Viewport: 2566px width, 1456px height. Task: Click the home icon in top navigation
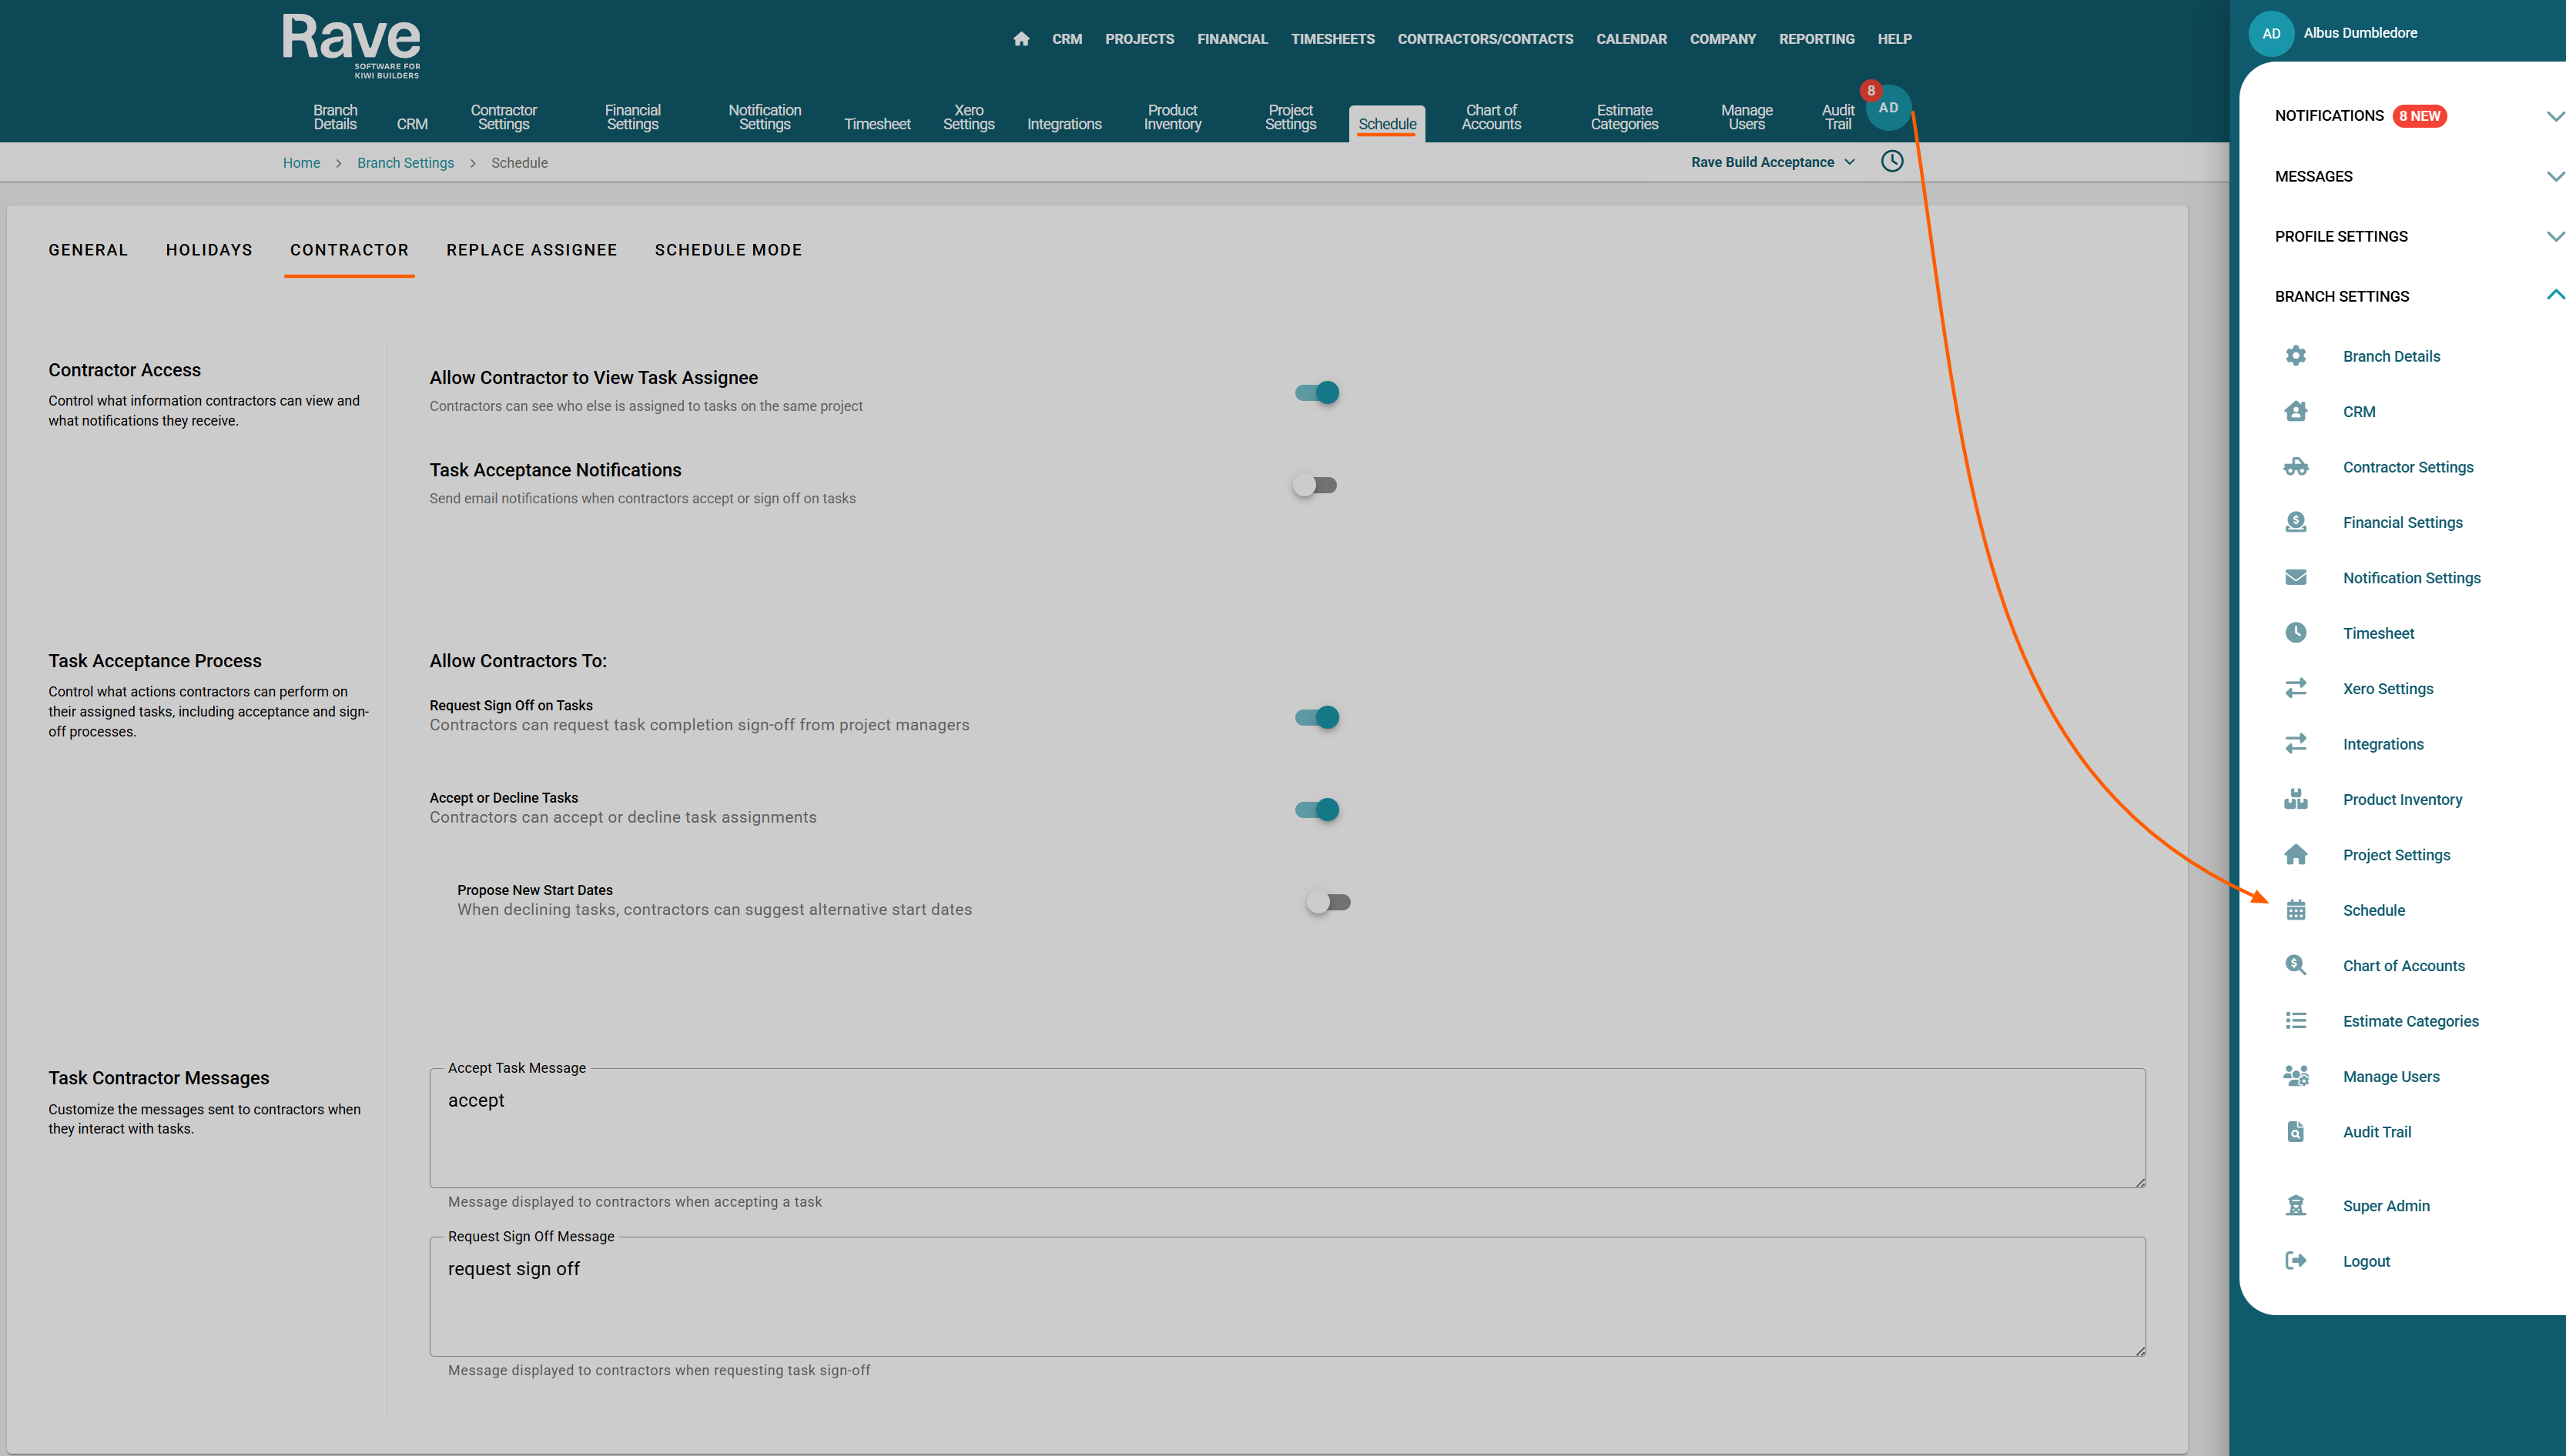point(1020,39)
